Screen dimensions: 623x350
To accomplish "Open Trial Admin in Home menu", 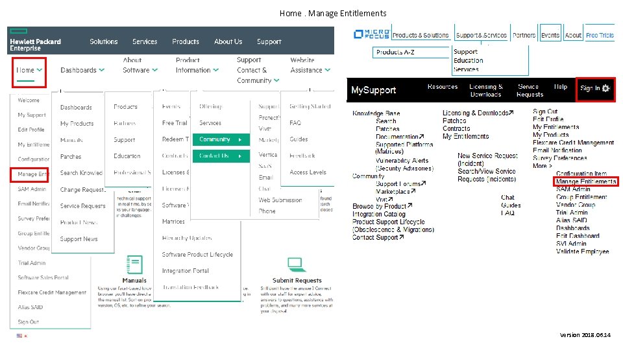I will pyautogui.click(x=32, y=263).
